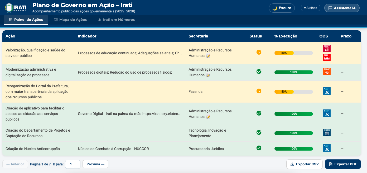Select the Painel de Ações tab
Viewport: 367px width, 173px height.
click(x=26, y=20)
